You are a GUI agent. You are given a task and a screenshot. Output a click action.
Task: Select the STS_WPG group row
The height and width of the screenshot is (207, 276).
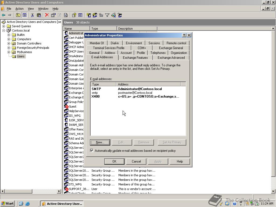pos(109,184)
